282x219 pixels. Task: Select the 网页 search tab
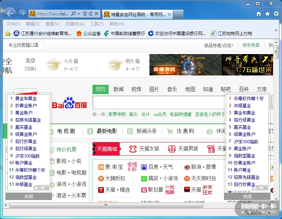coord(101,89)
